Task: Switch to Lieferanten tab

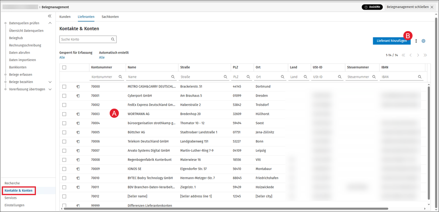Action: point(86,17)
